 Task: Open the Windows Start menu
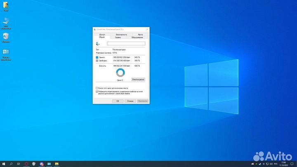pos(4,164)
